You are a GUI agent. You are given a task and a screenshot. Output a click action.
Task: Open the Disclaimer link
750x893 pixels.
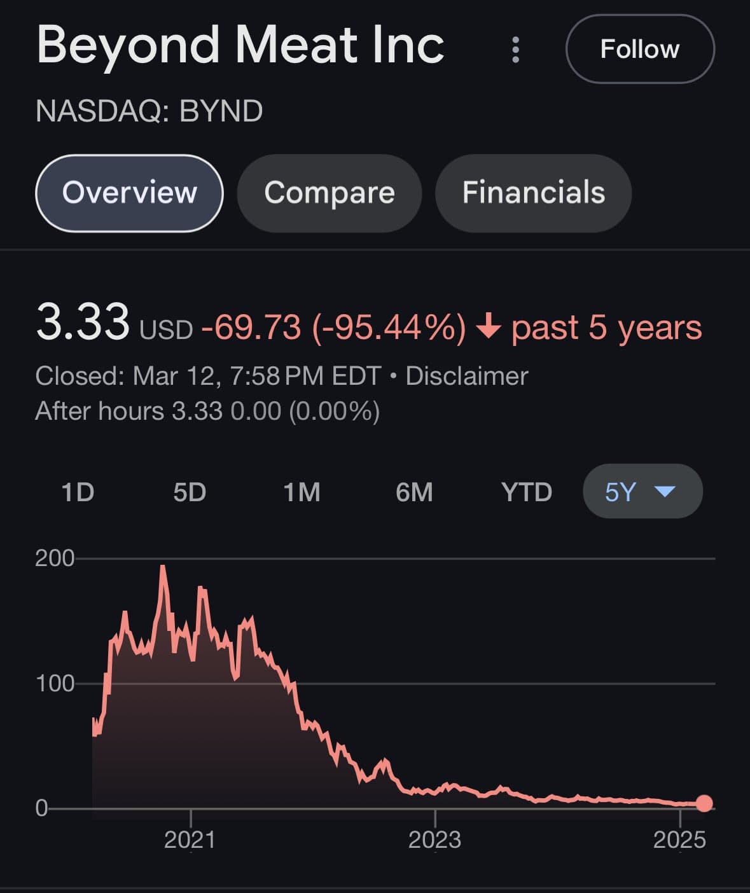click(x=467, y=376)
